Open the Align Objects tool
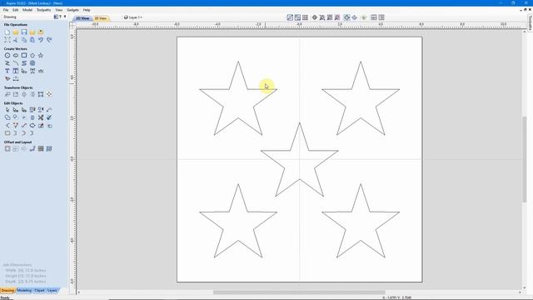 pyautogui.click(x=49, y=94)
